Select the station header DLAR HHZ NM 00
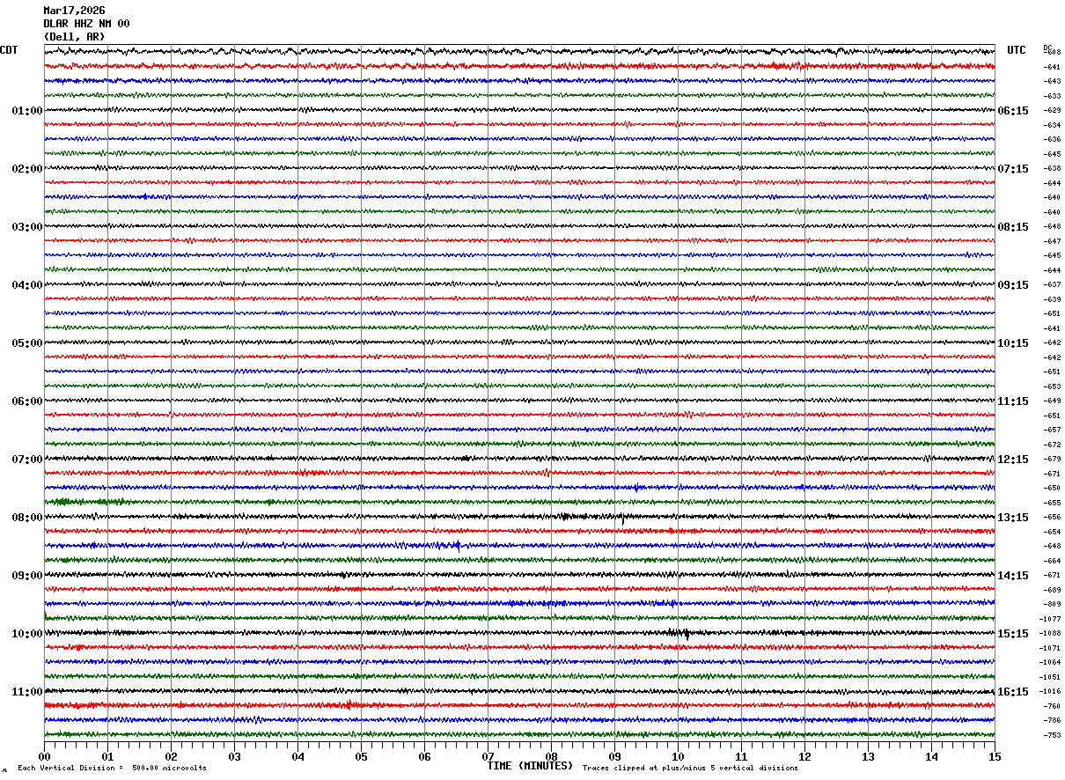Image resolution: width=1065 pixels, height=780 pixels. point(86,24)
